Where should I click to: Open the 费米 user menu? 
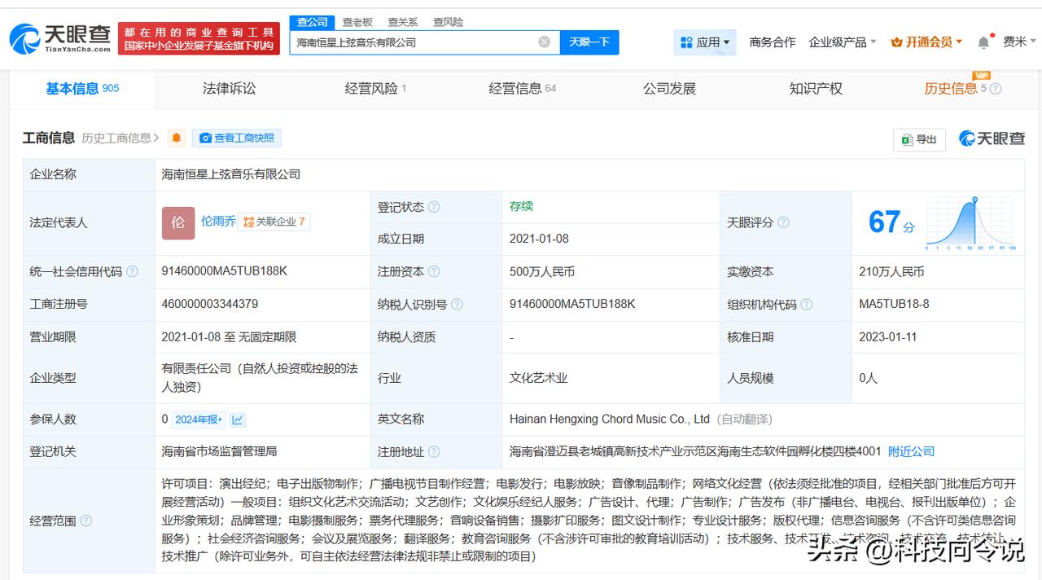tap(1020, 42)
